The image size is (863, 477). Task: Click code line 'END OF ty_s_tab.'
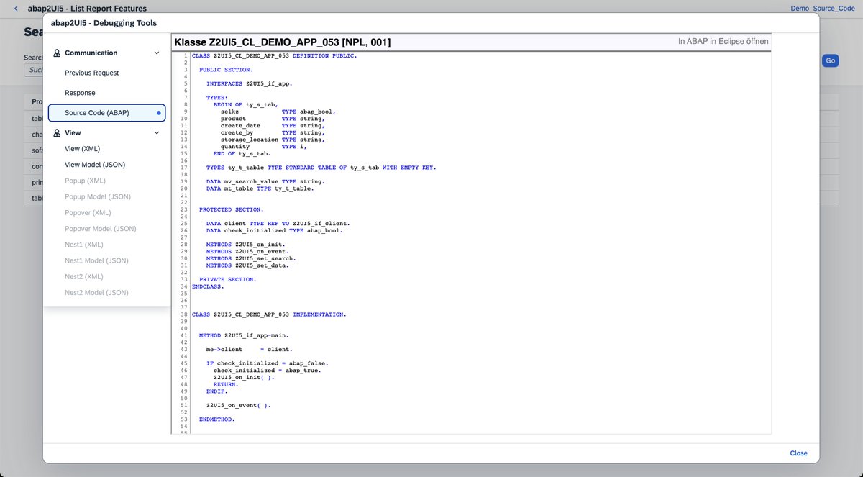[242, 153]
